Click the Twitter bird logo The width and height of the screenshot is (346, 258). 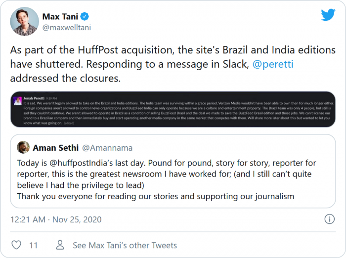[328, 15]
